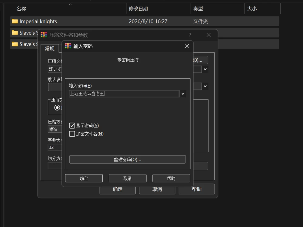Switch to the 常规 tab

coord(50,49)
